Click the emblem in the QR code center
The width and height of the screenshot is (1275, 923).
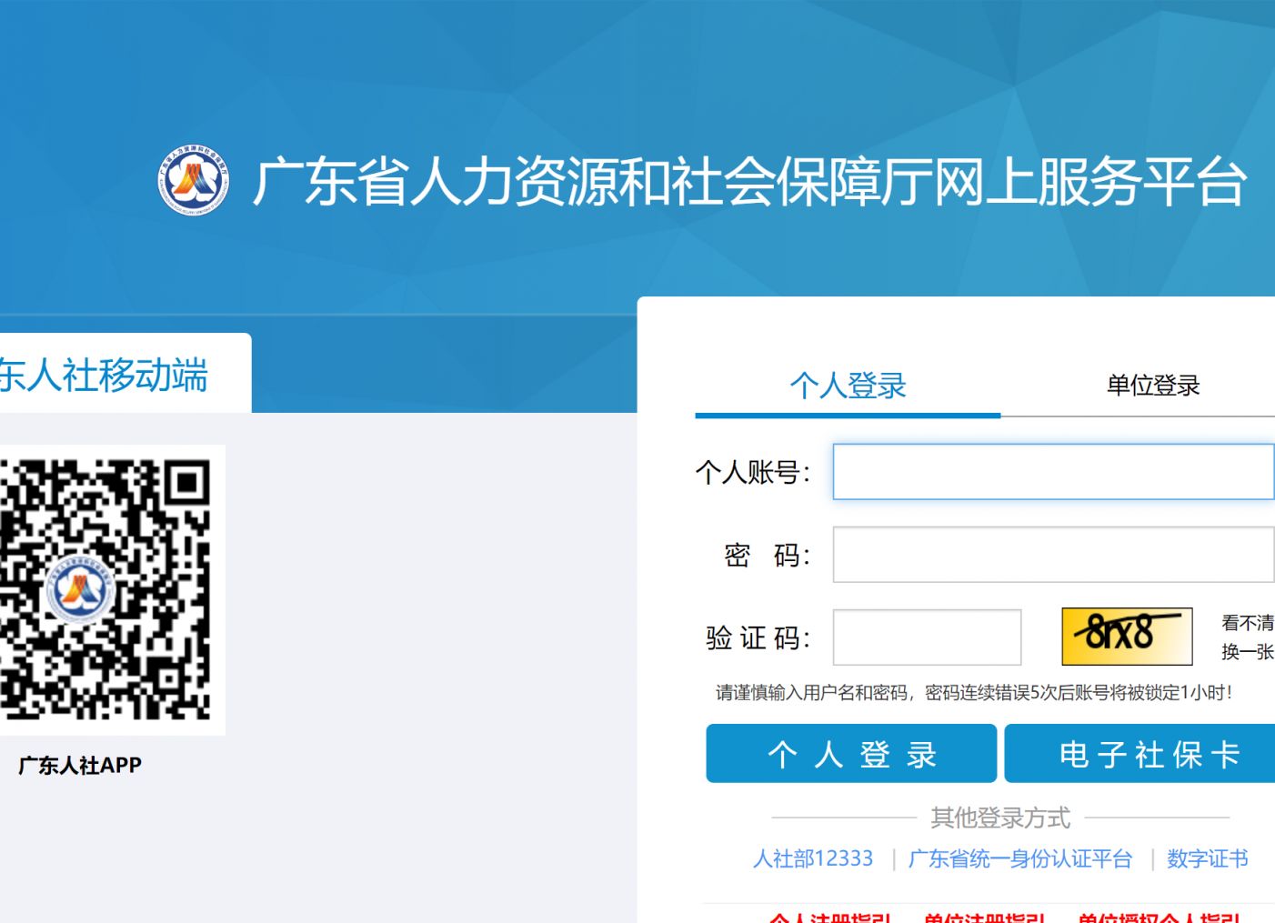(x=80, y=591)
